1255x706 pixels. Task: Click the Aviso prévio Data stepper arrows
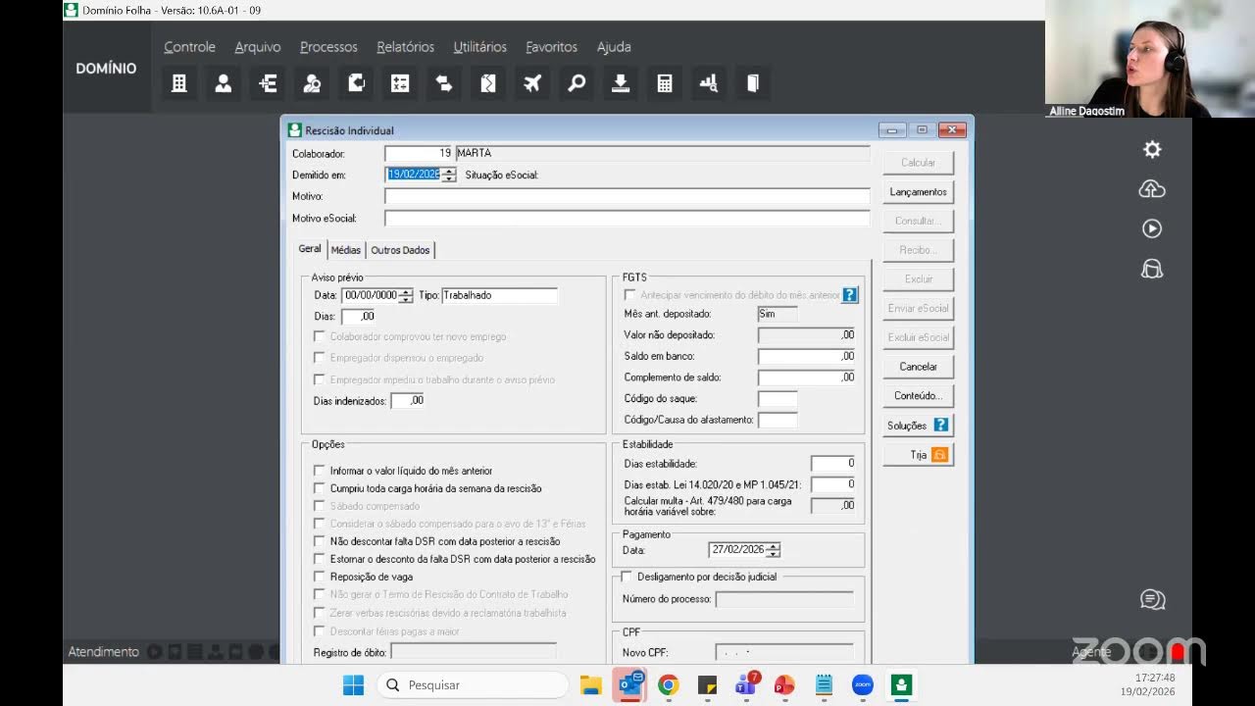coord(406,295)
